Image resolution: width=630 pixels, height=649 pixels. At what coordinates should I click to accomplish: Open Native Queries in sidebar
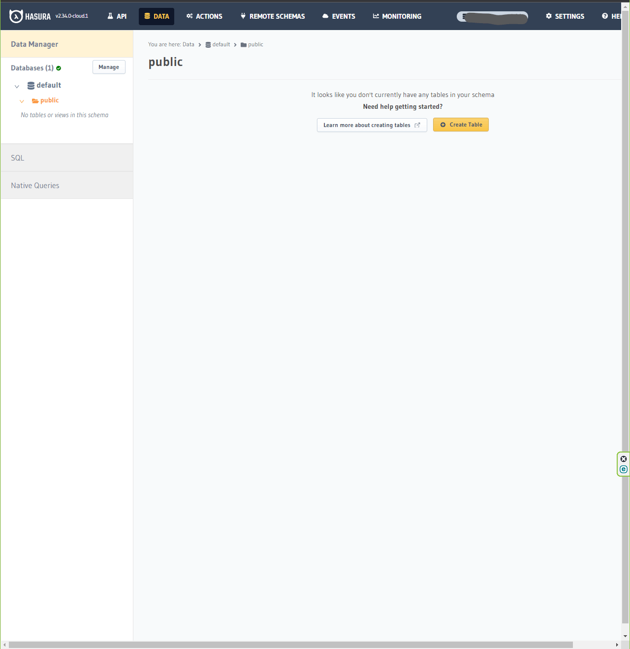(67, 185)
